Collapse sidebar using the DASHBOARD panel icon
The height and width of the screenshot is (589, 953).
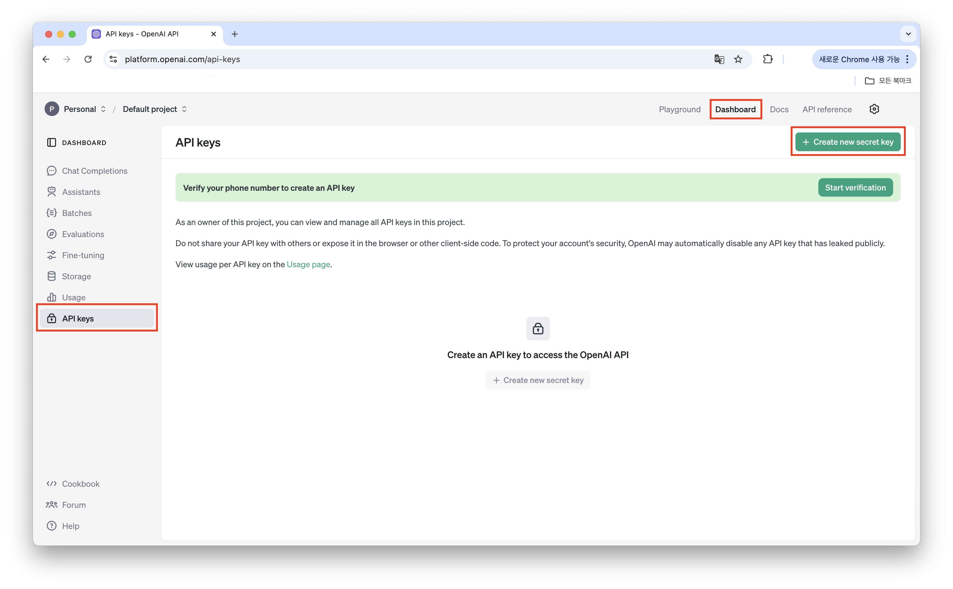51,143
